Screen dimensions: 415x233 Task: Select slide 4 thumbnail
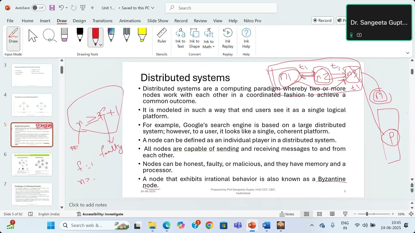pos(32,105)
